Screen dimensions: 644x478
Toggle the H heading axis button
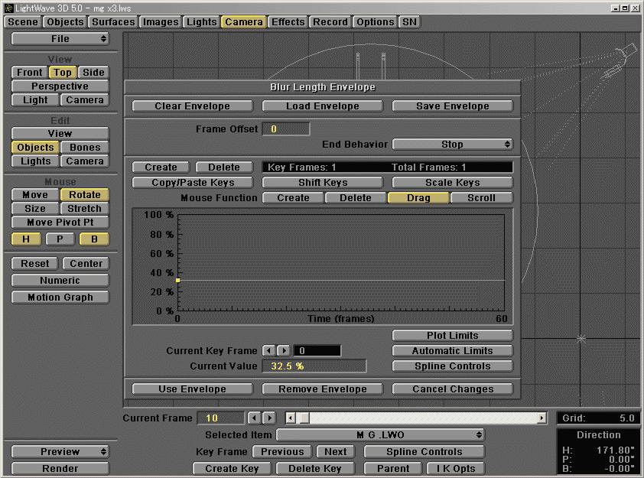pos(26,239)
